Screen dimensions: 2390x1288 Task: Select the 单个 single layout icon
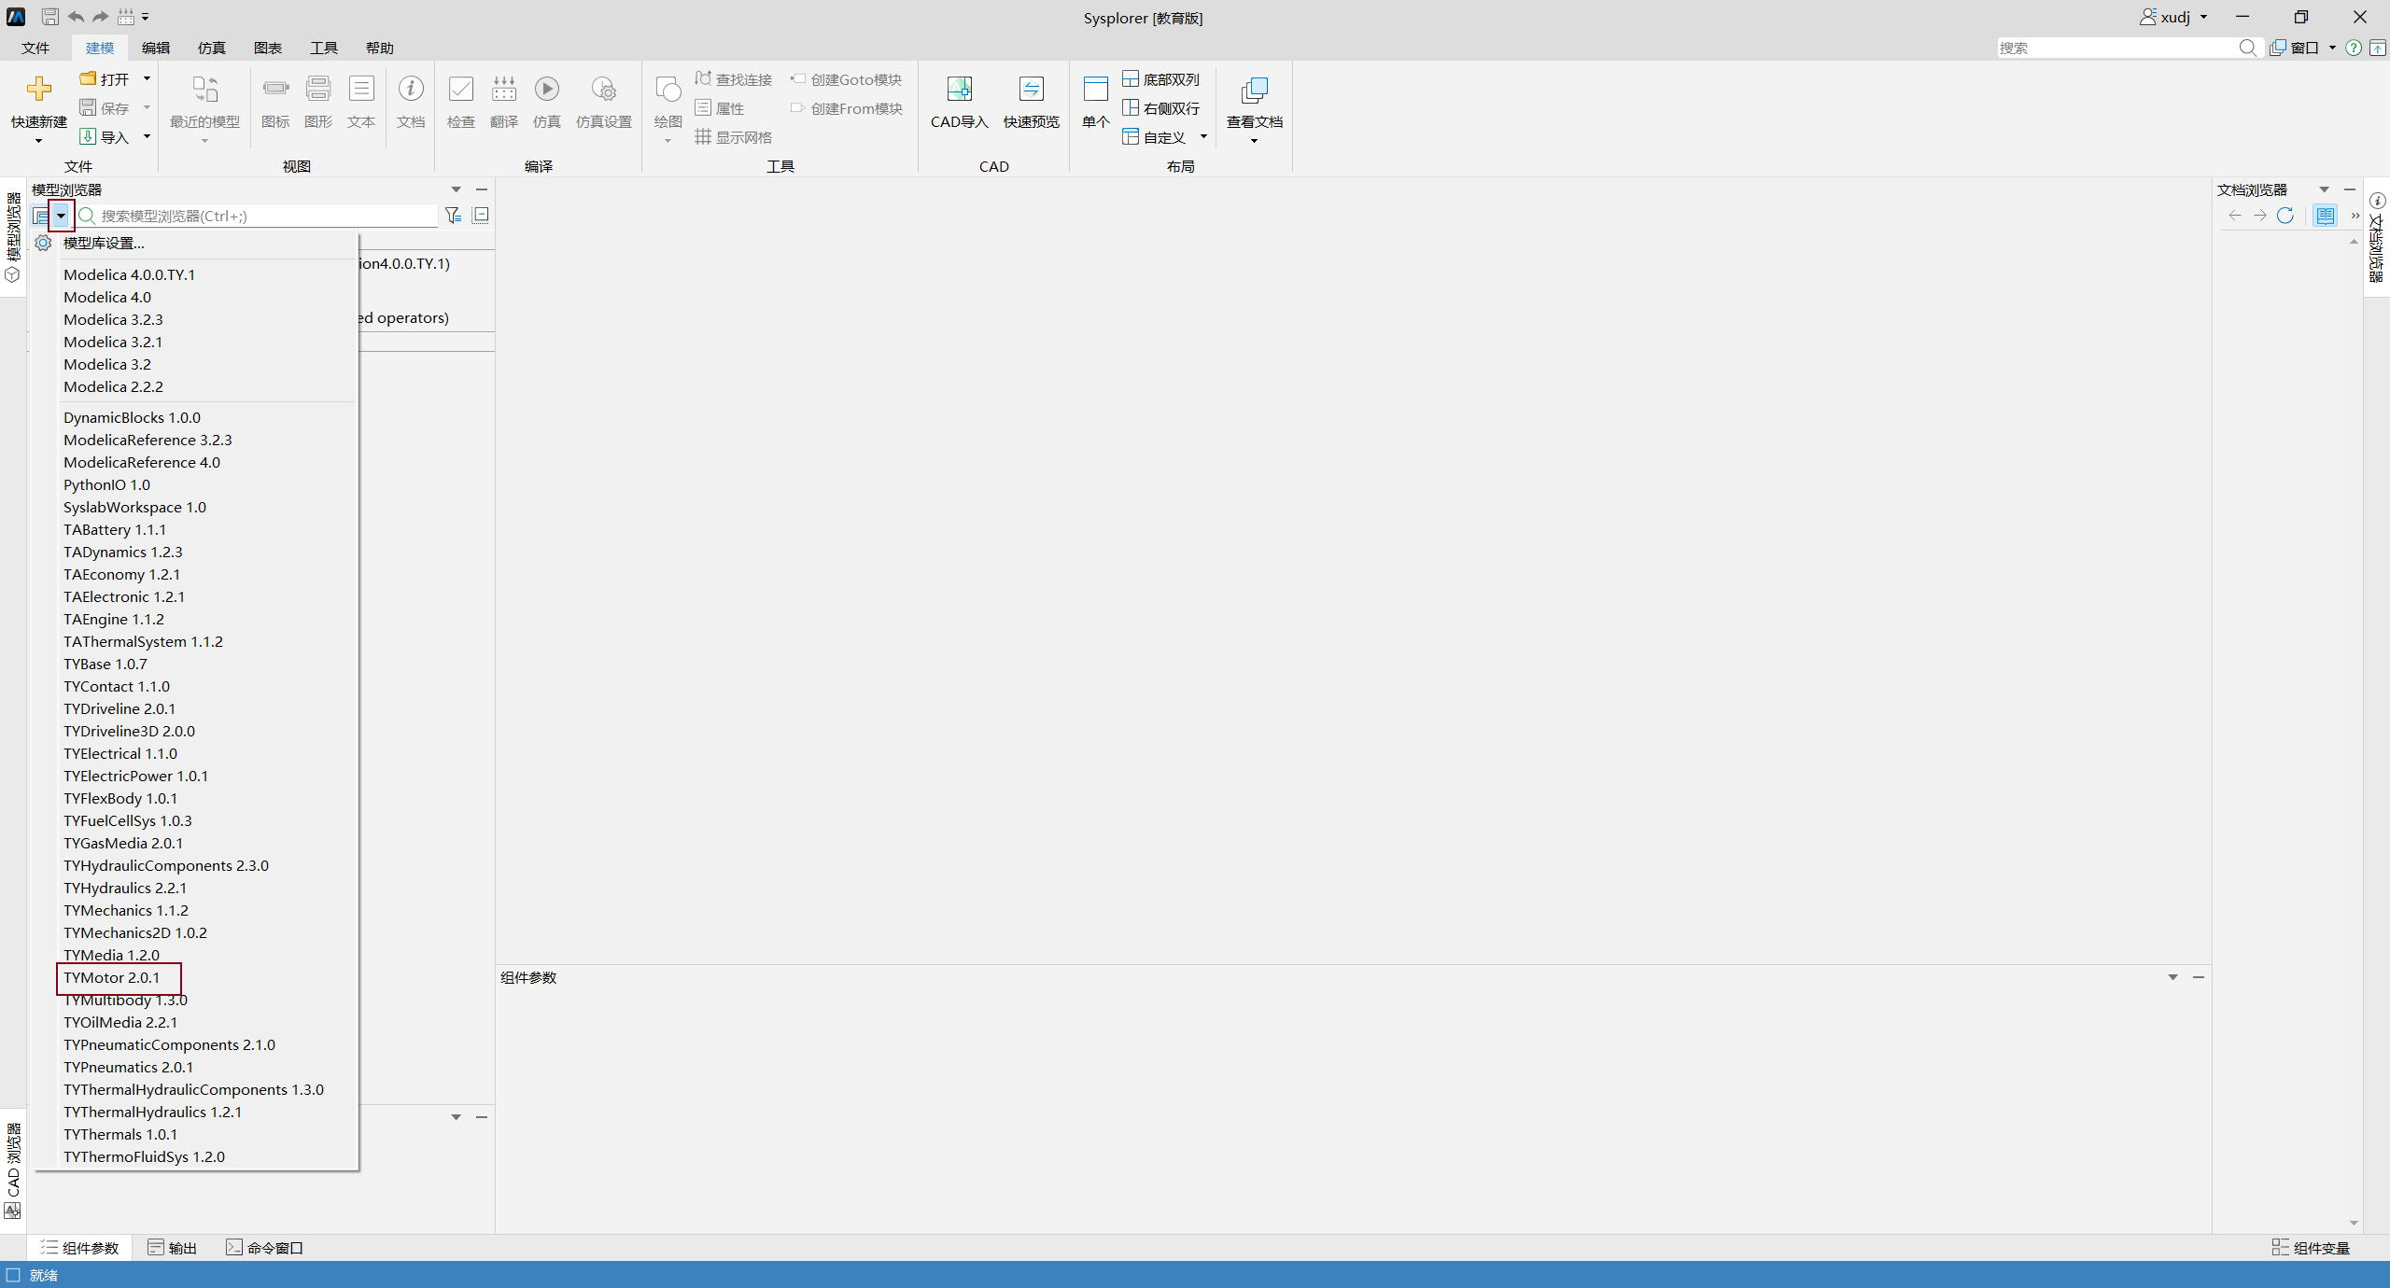tap(1095, 90)
